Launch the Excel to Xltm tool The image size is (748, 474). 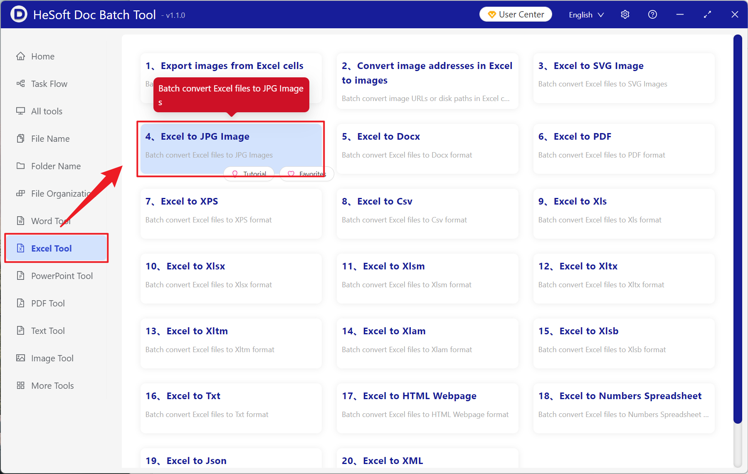[231, 343]
